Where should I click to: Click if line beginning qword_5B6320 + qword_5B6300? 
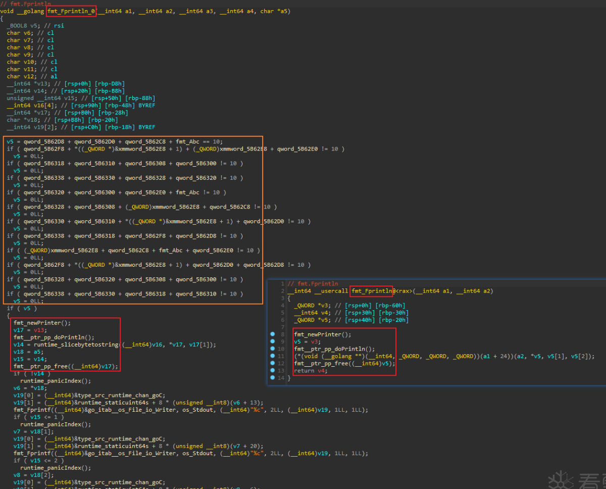(117, 192)
